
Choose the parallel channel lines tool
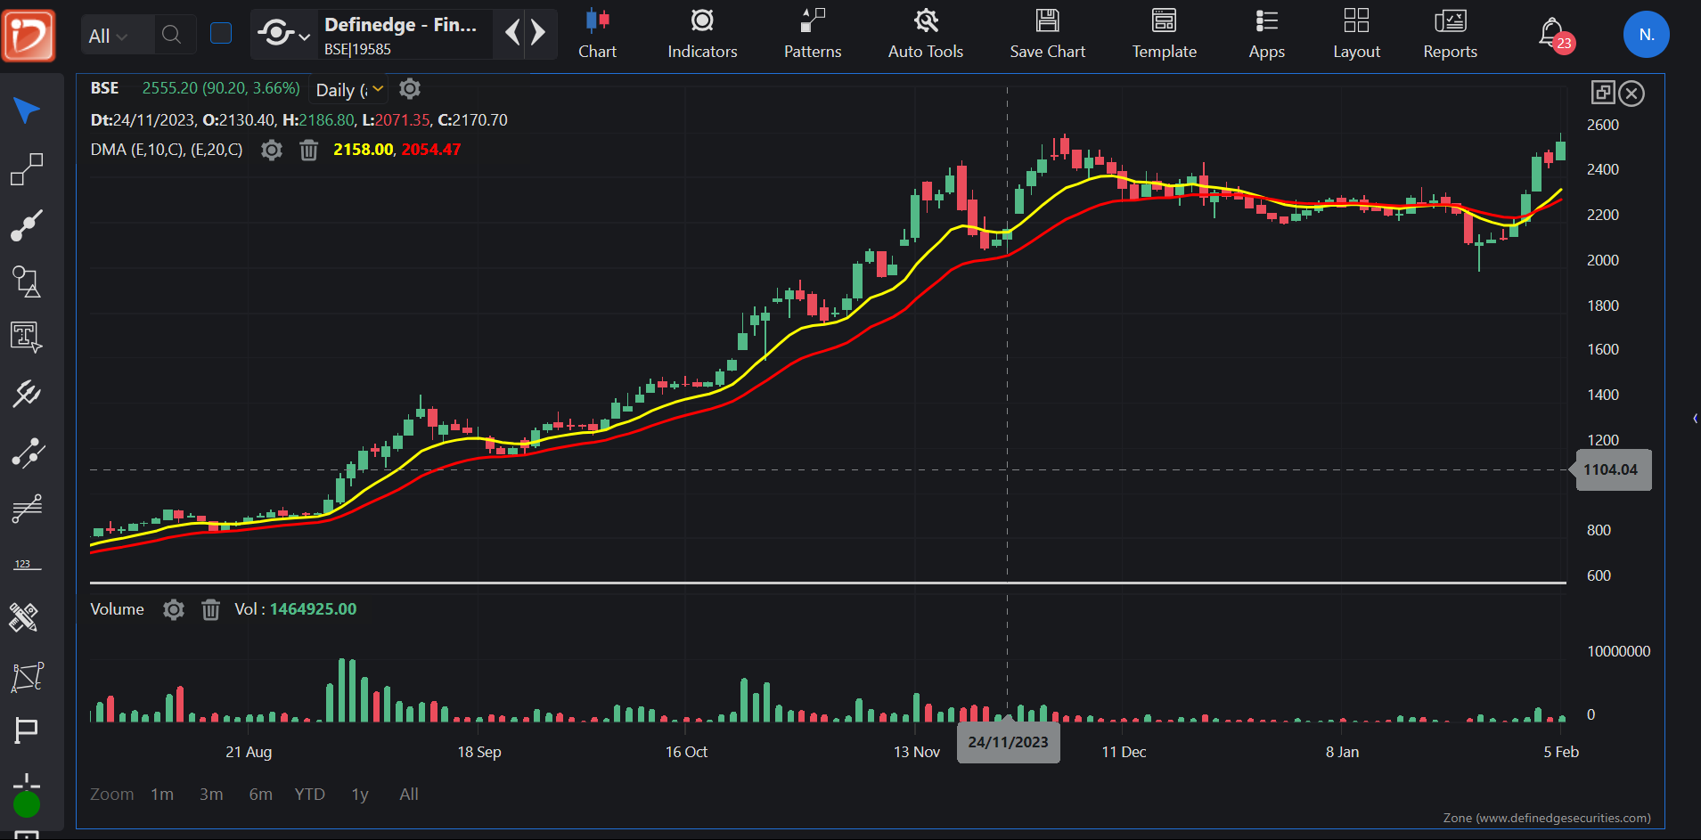(27, 509)
